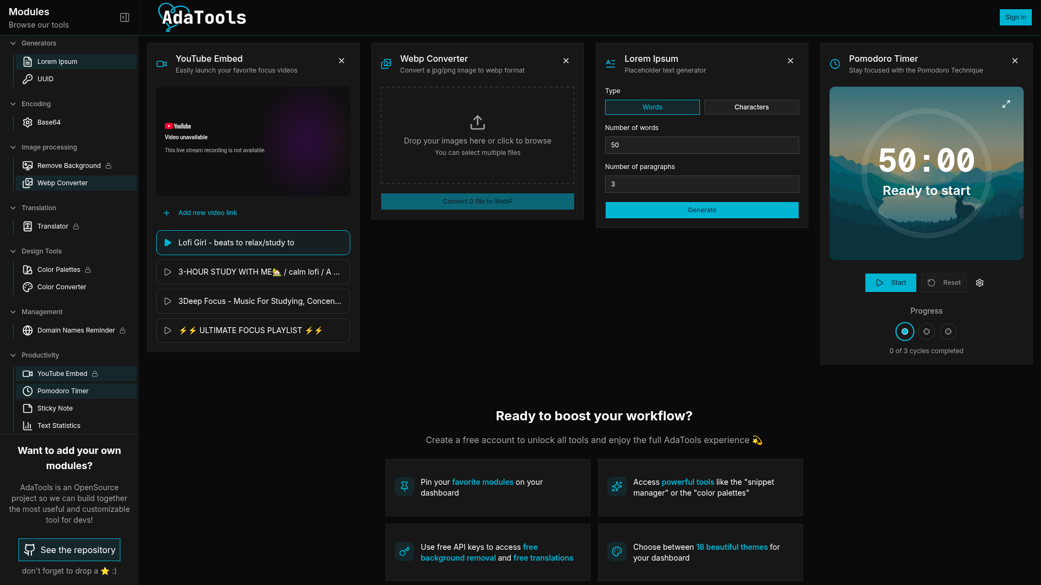The image size is (1041, 585).
Task: Play the 3-HOUR STUDY WITH ME video
Action: tap(253, 272)
